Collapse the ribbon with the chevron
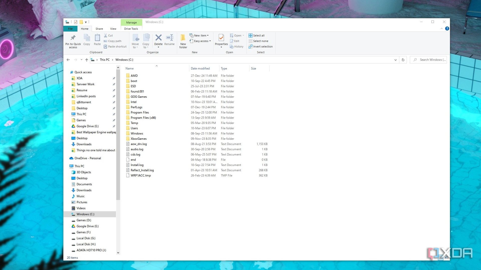The image size is (481, 270). click(441, 28)
